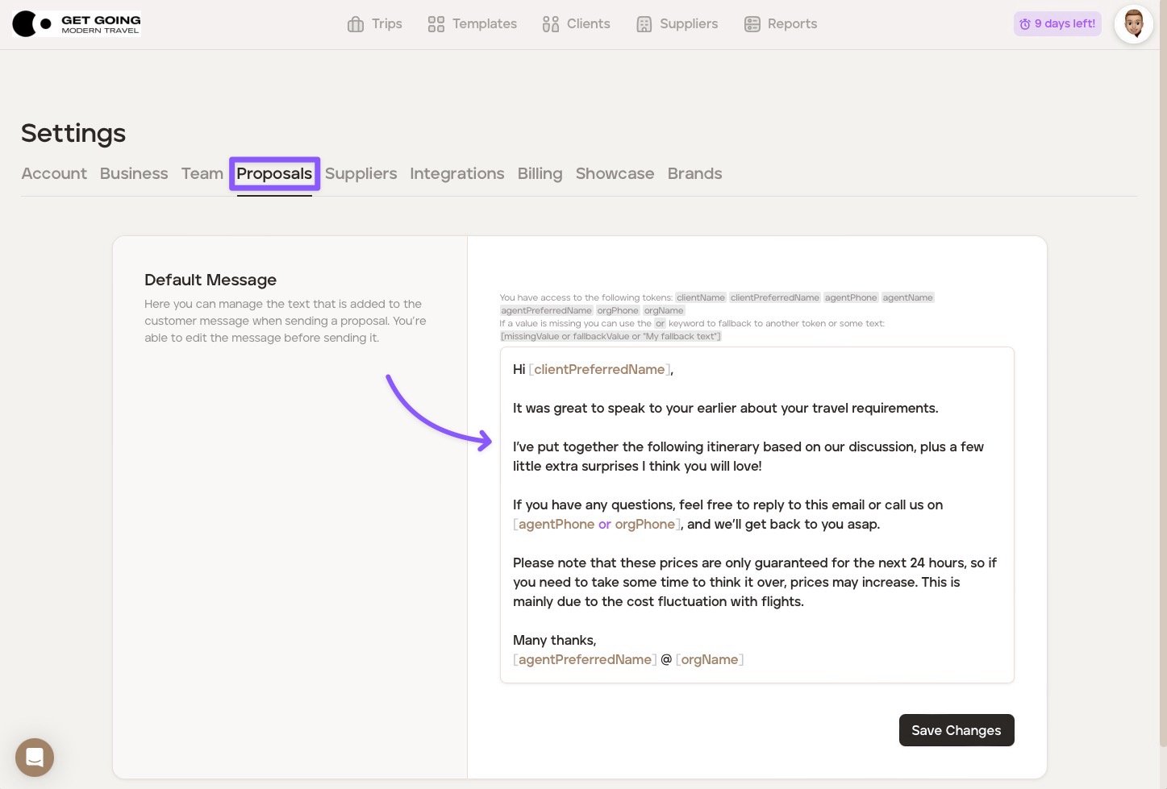Click the Get Going logo
1167x789 pixels.
77,24
